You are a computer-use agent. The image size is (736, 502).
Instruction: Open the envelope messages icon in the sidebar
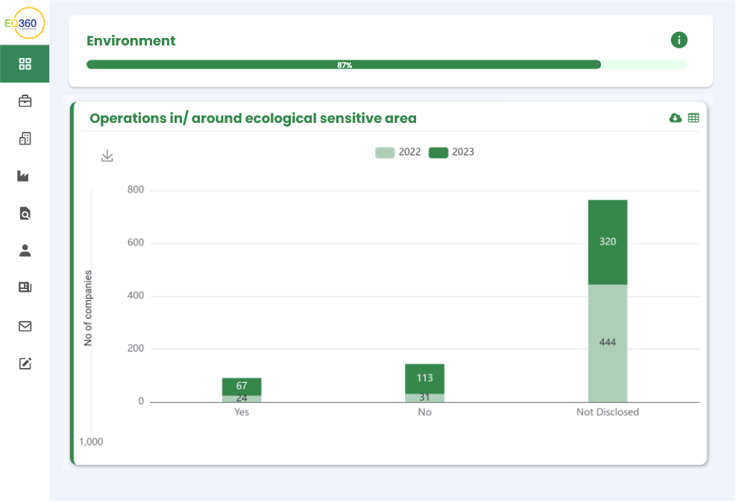25,326
